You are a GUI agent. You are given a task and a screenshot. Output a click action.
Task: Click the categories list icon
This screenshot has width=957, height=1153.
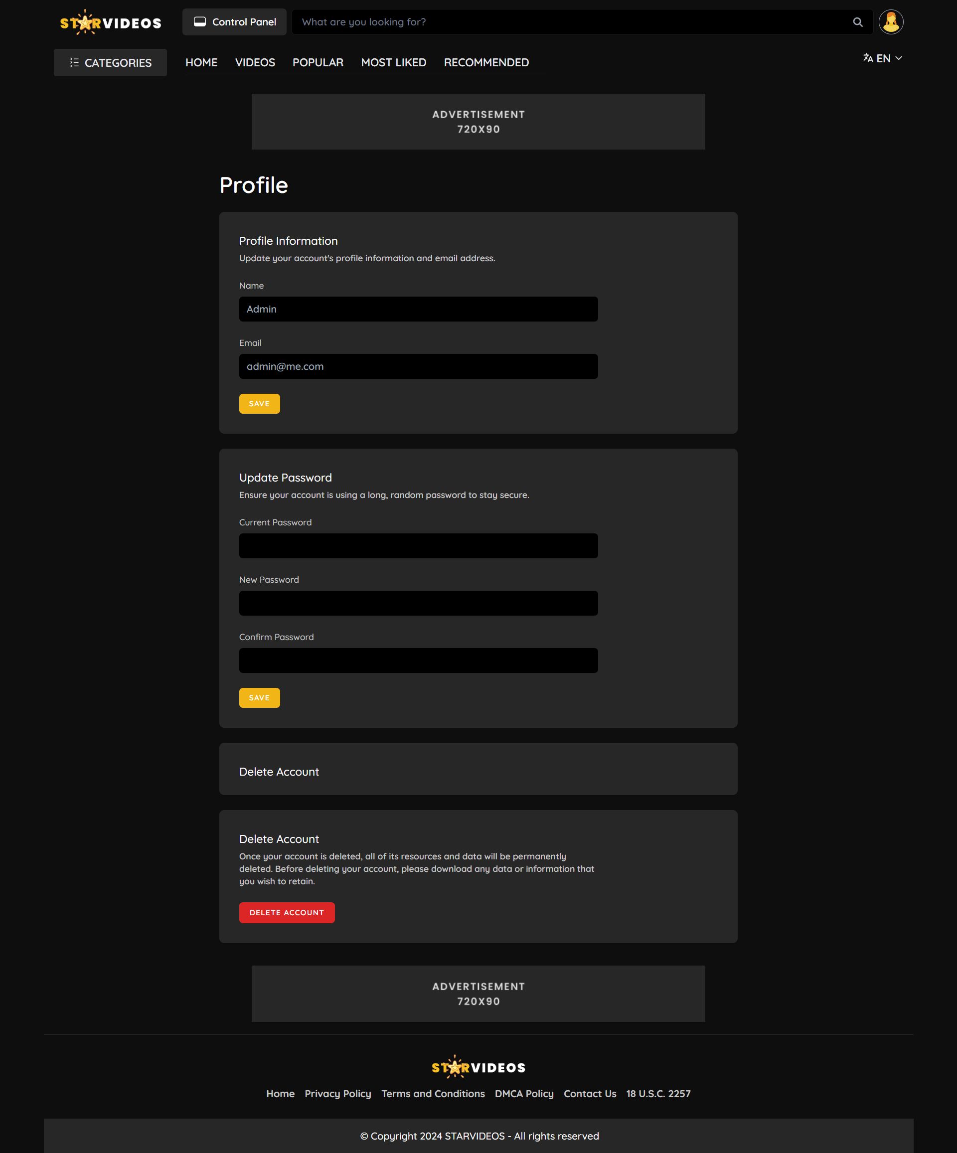coord(74,63)
